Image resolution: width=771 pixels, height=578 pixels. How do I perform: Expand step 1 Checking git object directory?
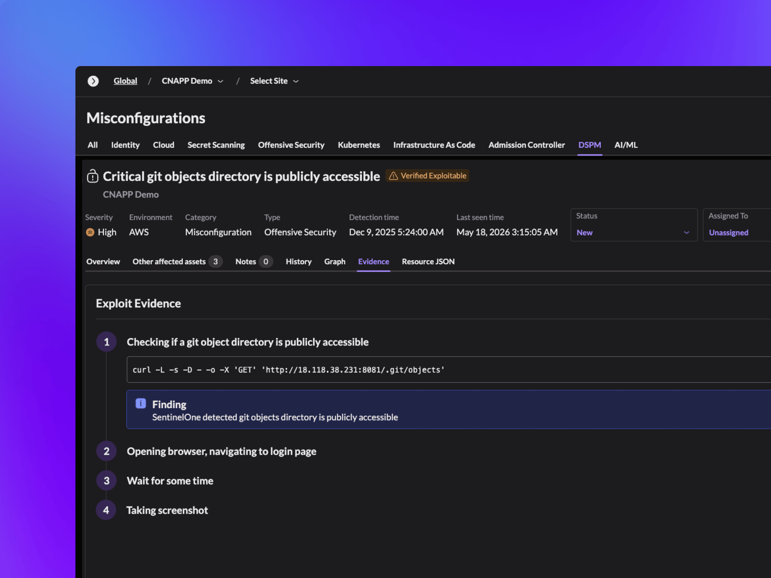(248, 342)
